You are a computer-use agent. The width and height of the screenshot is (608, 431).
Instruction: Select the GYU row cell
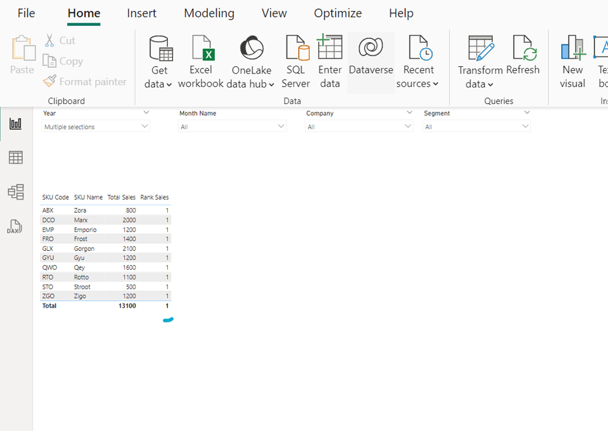[48, 258]
